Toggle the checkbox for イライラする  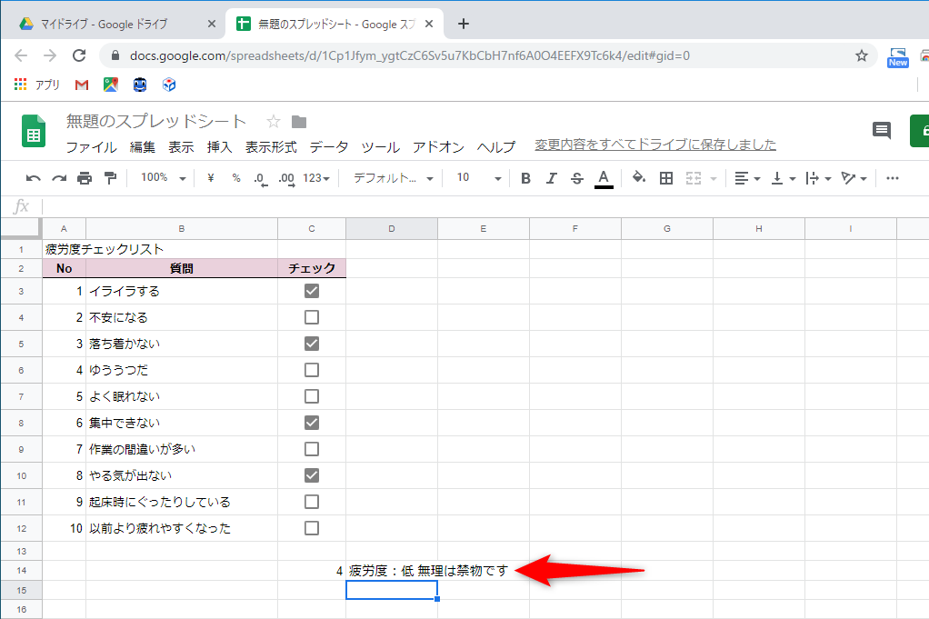point(312,290)
